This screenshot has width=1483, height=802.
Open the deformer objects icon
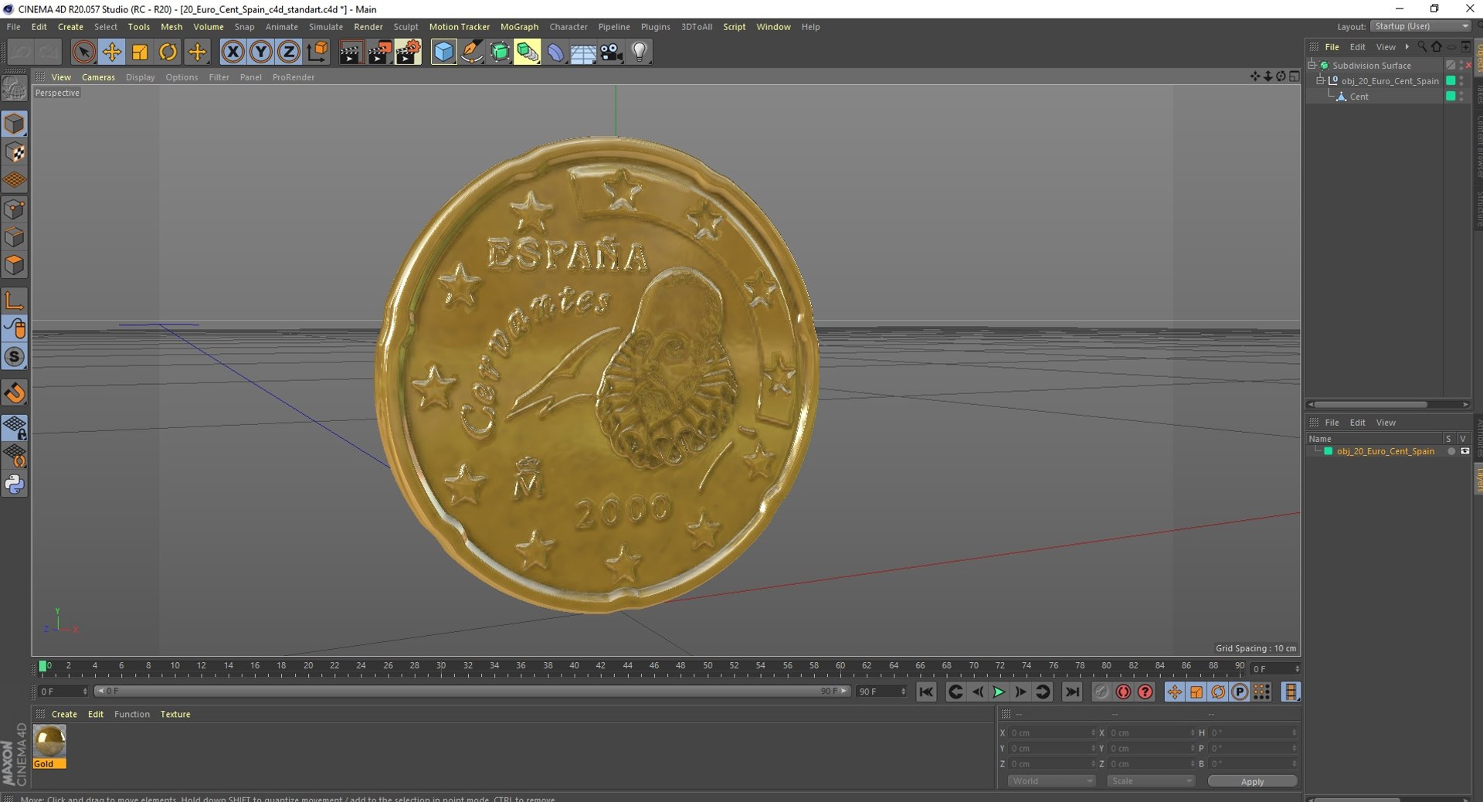pos(555,52)
